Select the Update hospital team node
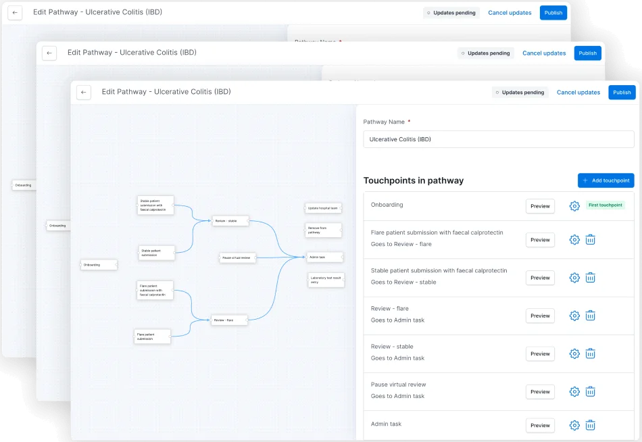 [x=324, y=208]
